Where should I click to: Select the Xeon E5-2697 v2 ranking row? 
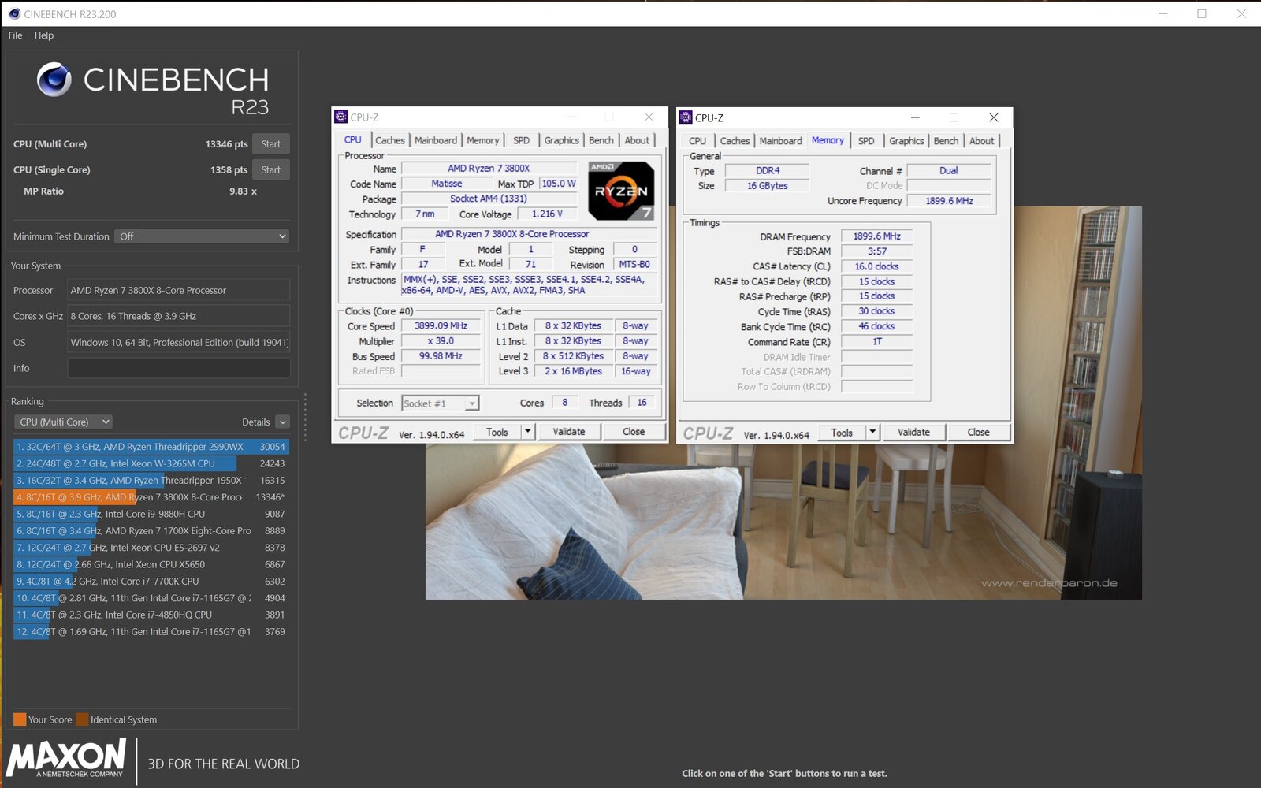click(151, 548)
